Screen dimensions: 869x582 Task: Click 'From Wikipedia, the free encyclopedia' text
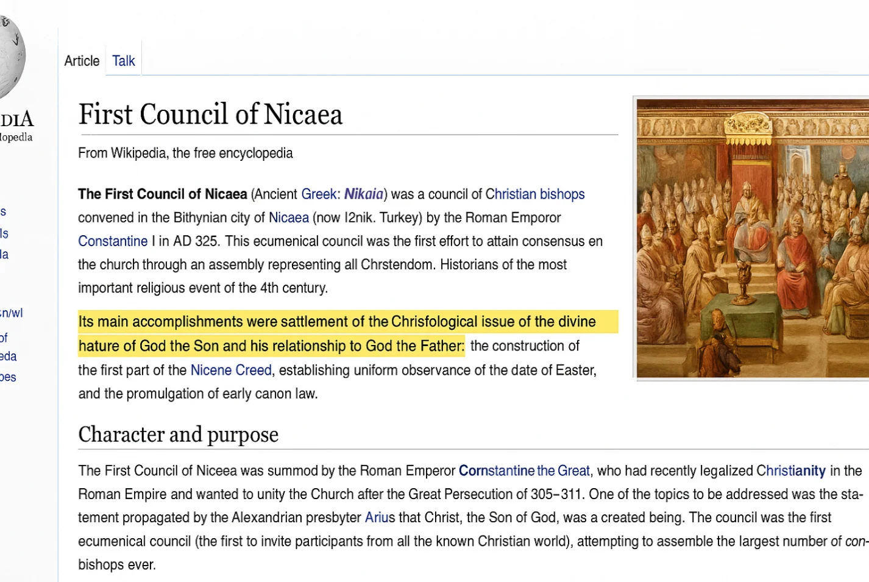(x=185, y=153)
